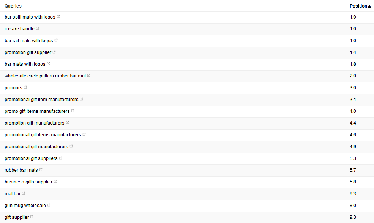Screen dimensions: 374x223
Task: Click the 'promo gift items manufacturers' query
Action: pyautogui.click(x=37, y=111)
